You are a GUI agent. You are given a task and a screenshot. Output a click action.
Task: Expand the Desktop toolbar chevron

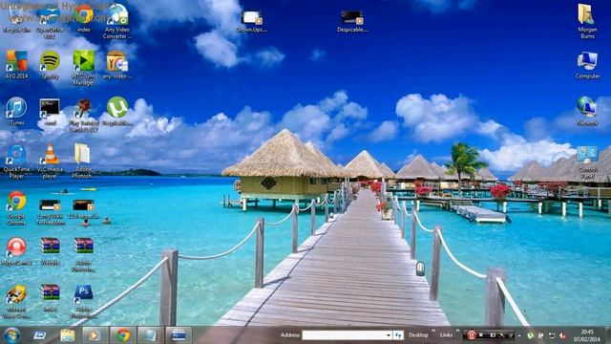432,332
